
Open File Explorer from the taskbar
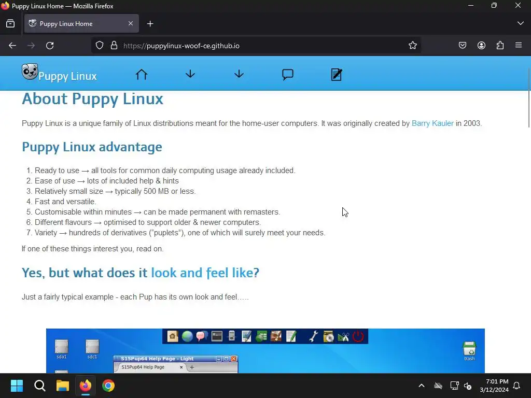pos(63,386)
